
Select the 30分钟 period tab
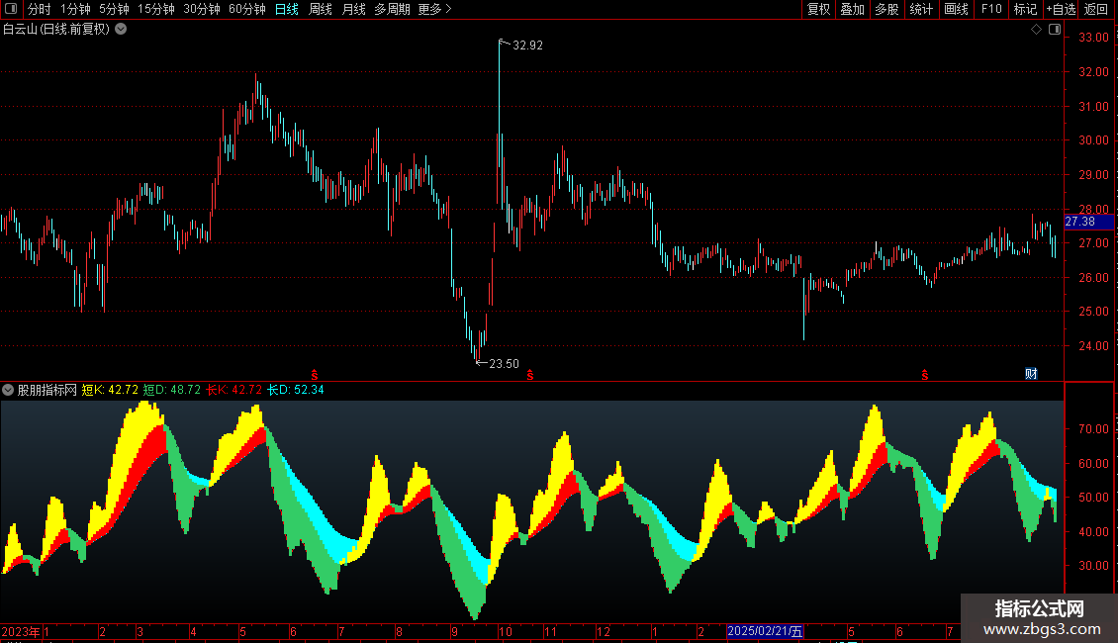coord(202,9)
